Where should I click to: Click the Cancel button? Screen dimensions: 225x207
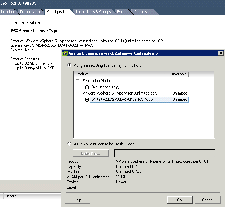pyautogui.click(x=208, y=200)
